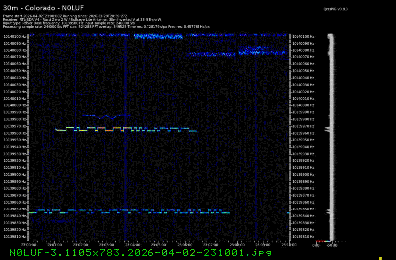The image size is (396, 260).
Task: Click the left 10140000 Hz frequency label
Action: (x=15, y=105)
